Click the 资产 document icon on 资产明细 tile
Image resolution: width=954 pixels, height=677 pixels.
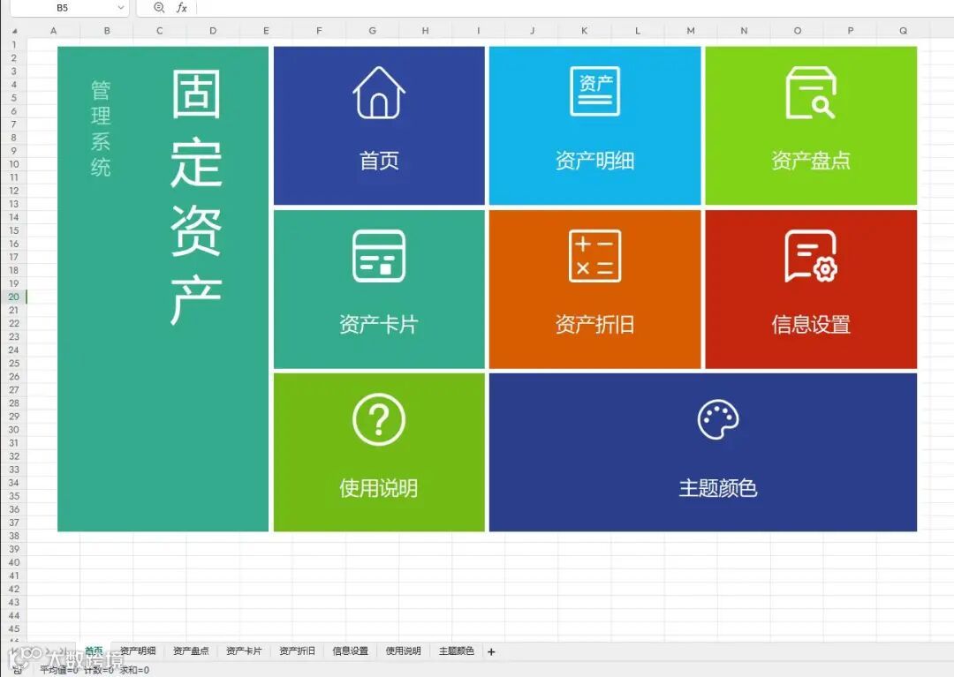[594, 91]
